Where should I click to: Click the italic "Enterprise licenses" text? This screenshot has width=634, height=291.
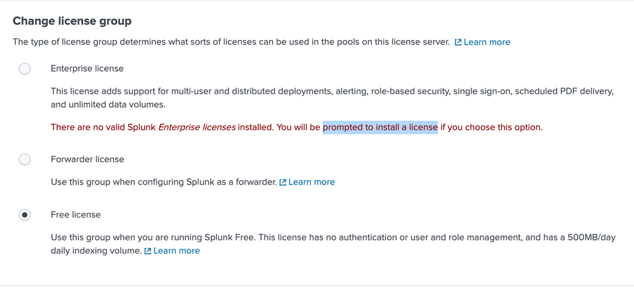point(197,127)
